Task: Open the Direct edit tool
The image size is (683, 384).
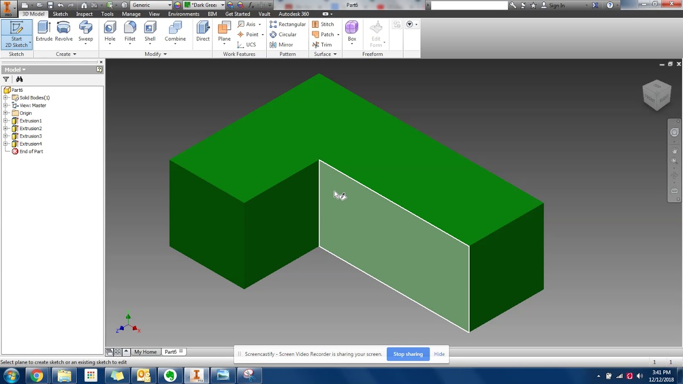Action: [x=203, y=31]
